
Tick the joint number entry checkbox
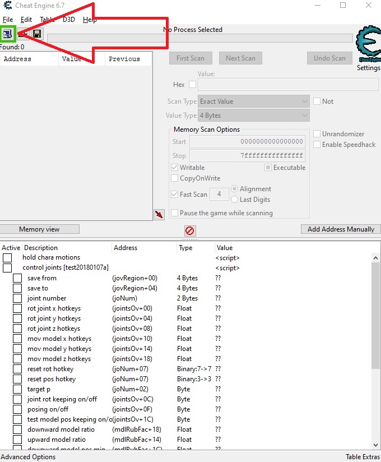[x=17, y=298]
